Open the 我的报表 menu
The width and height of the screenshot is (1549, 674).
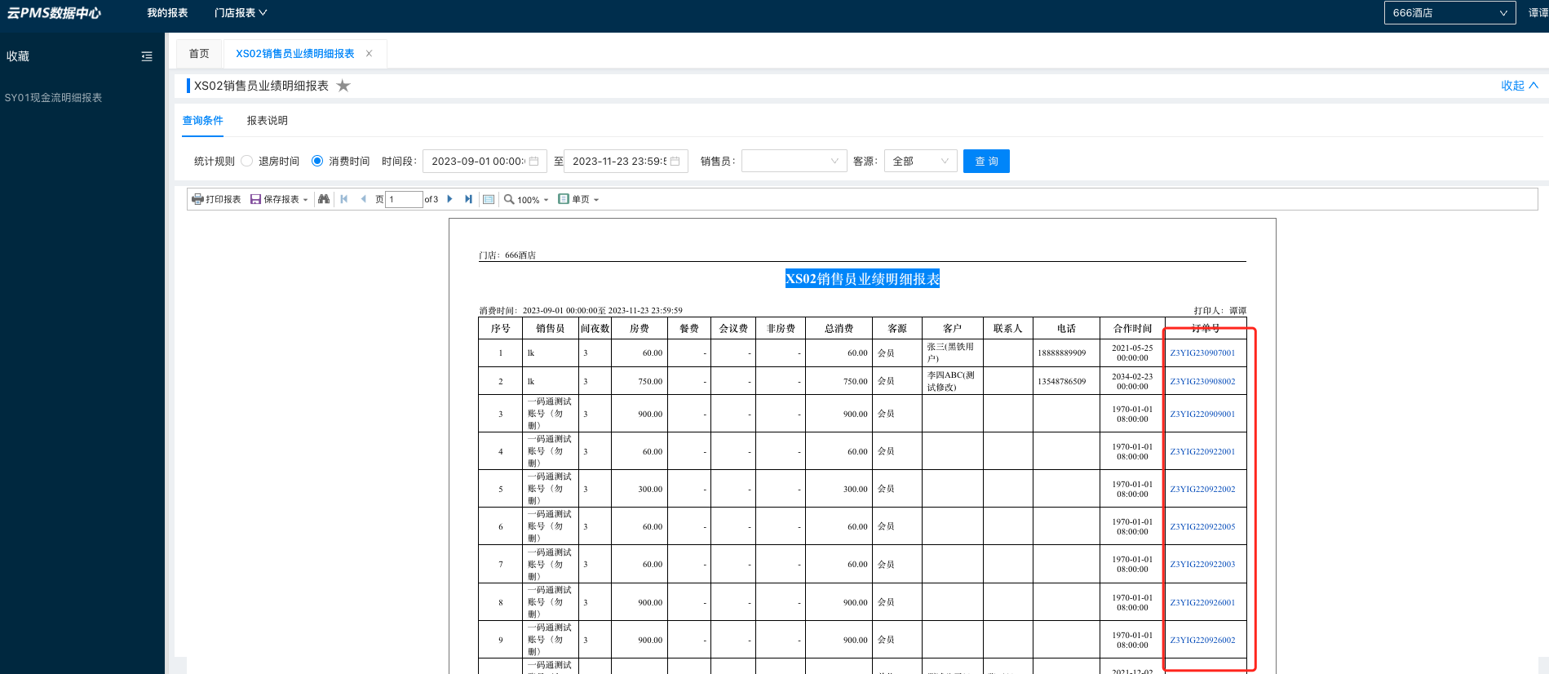pyautogui.click(x=167, y=13)
